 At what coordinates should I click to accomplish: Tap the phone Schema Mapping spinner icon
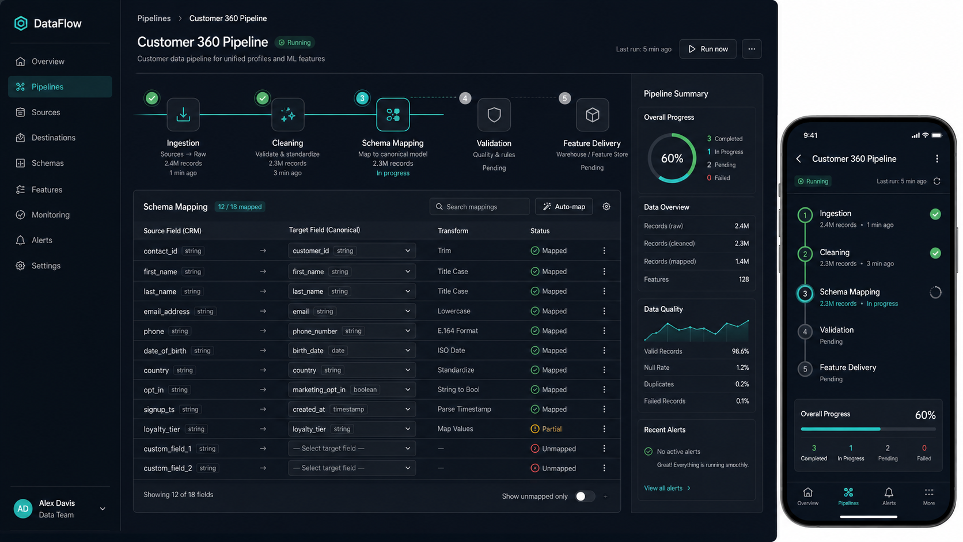click(x=935, y=293)
